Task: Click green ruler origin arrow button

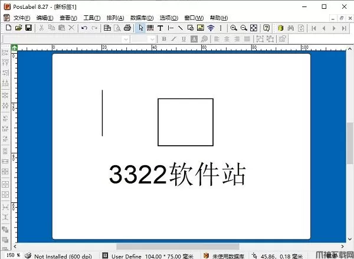Action: [x=14, y=48]
